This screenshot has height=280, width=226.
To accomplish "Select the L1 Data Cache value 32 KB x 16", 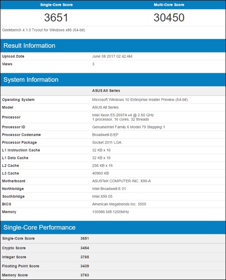I will click(x=101, y=158).
